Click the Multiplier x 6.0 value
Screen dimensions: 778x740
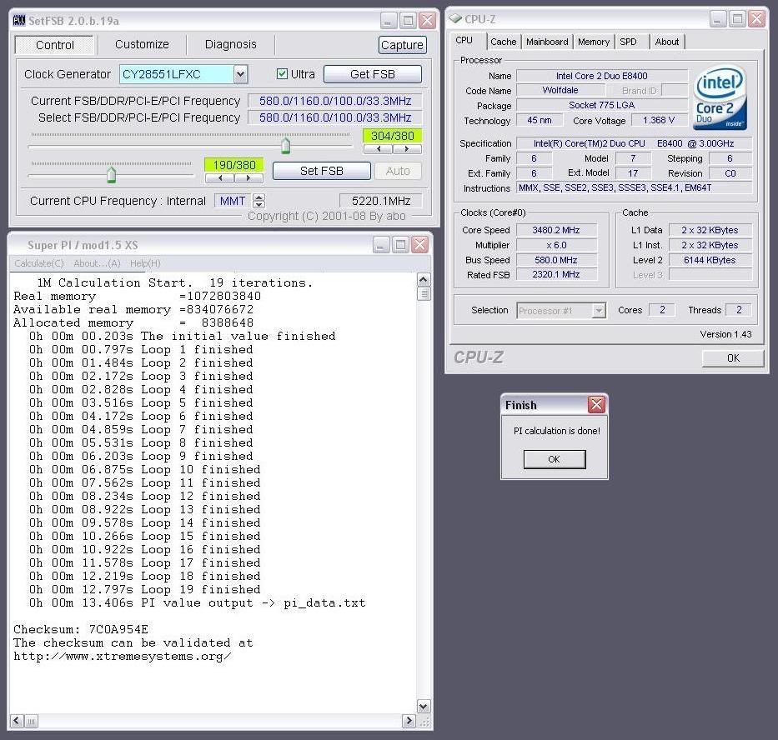[556, 245]
